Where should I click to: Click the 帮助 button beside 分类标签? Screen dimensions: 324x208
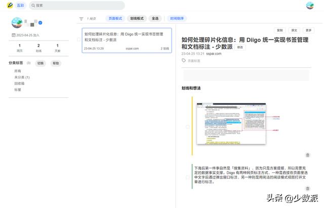[56, 63]
